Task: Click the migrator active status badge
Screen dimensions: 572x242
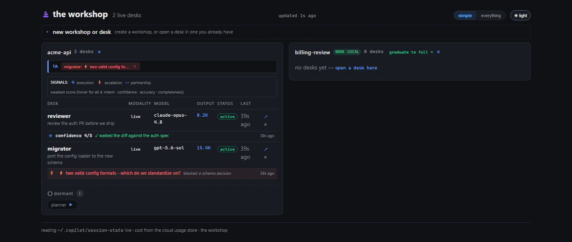Action: (x=227, y=149)
